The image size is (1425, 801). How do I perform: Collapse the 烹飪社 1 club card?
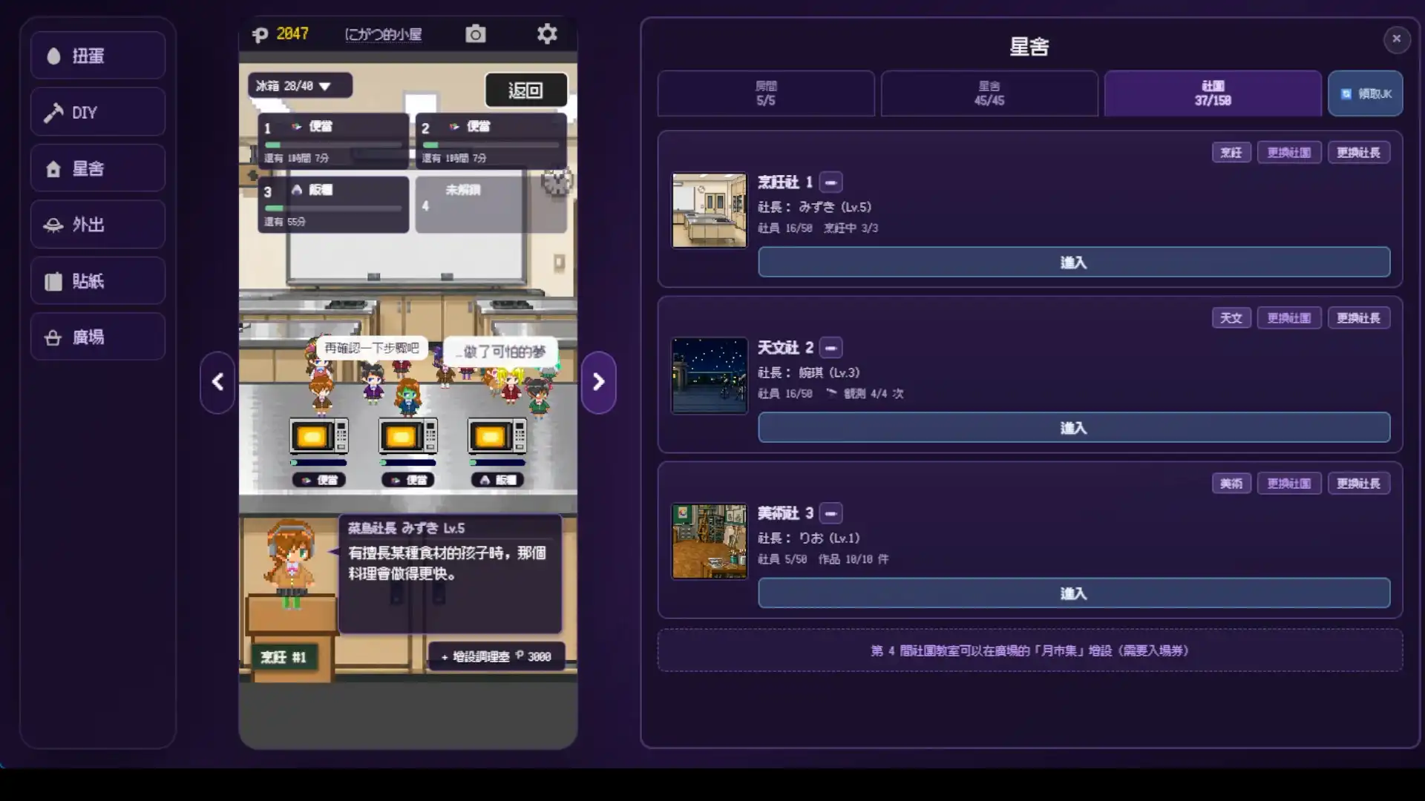click(x=831, y=182)
